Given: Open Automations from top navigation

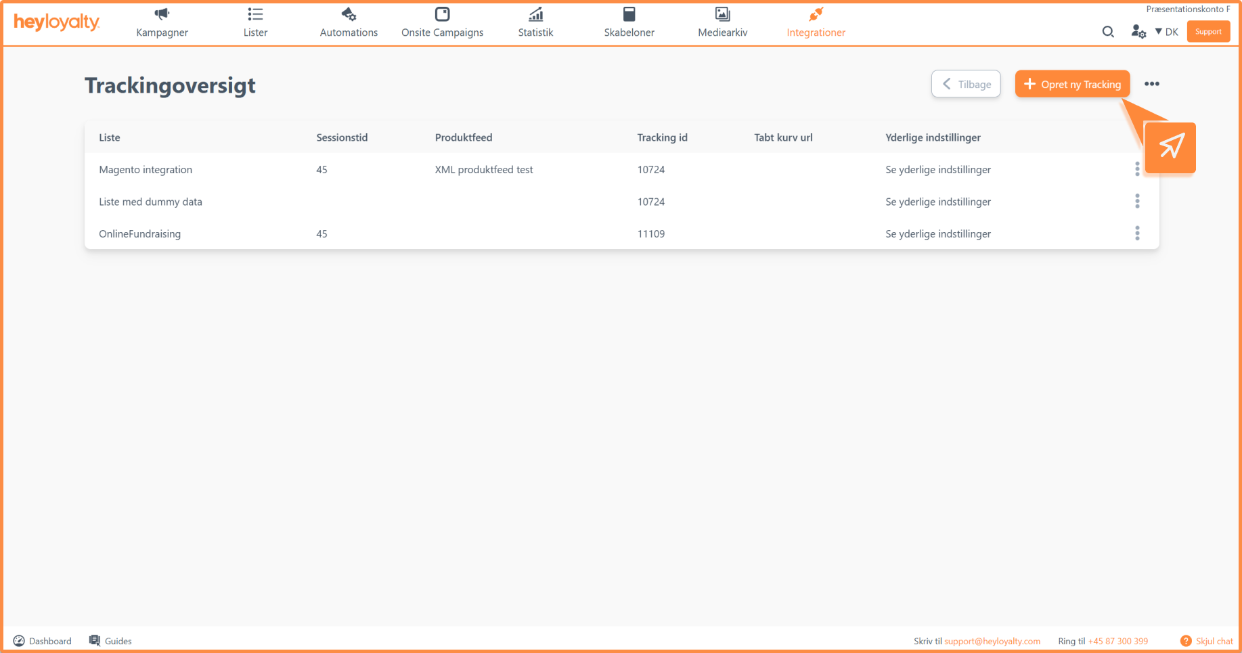Looking at the screenshot, I should (x=349, y=22).
